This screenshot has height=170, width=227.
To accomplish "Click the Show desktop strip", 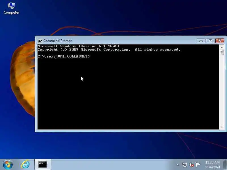I will point(225,165).
